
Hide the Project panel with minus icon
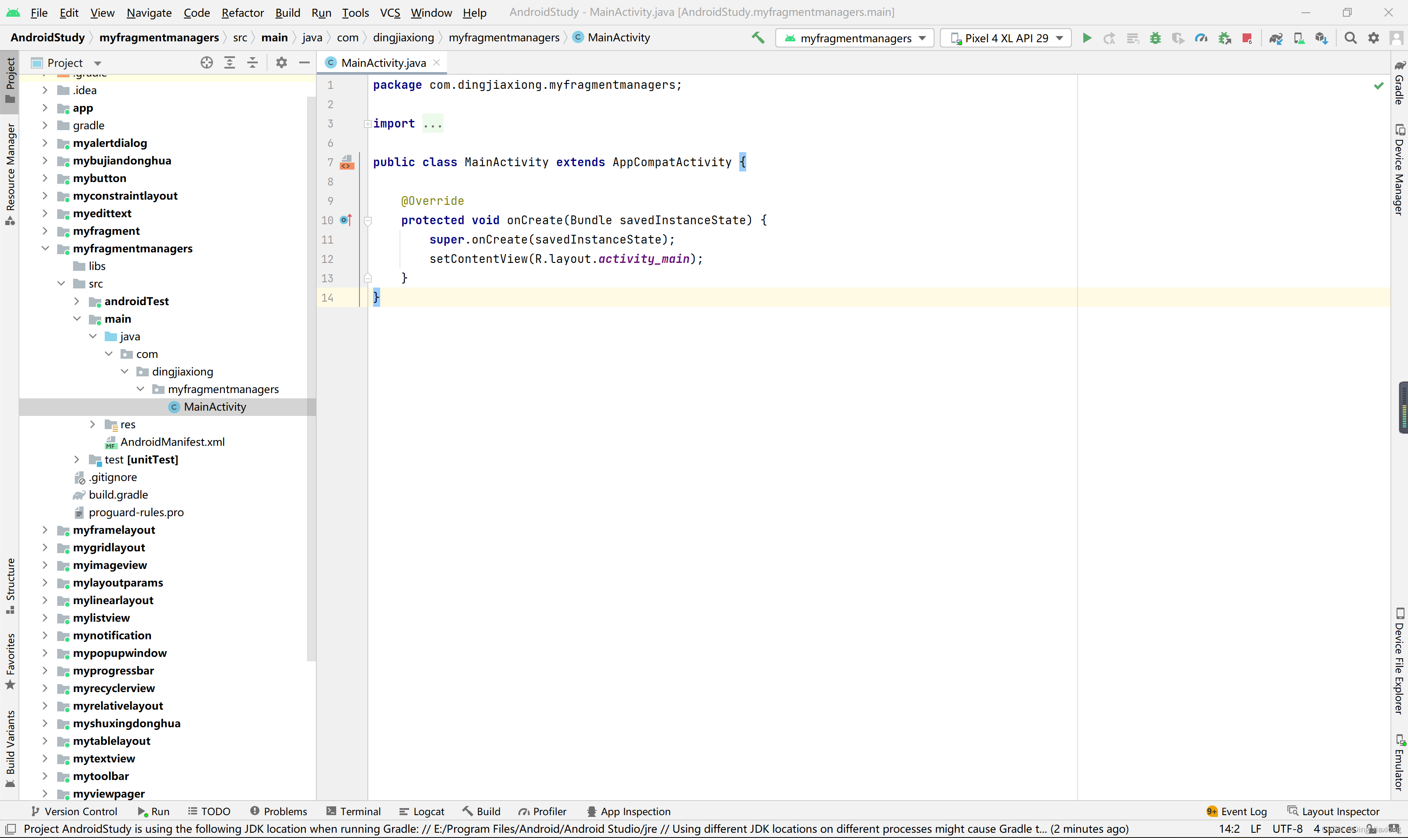click(x=304, y=63)
